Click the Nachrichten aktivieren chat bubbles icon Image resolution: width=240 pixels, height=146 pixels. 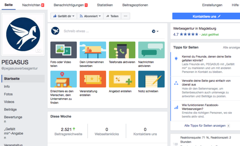pos(151,50)
